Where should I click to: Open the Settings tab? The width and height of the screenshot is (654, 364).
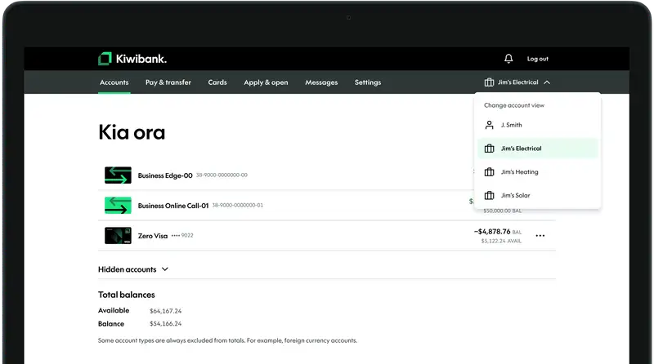(367, 82)
